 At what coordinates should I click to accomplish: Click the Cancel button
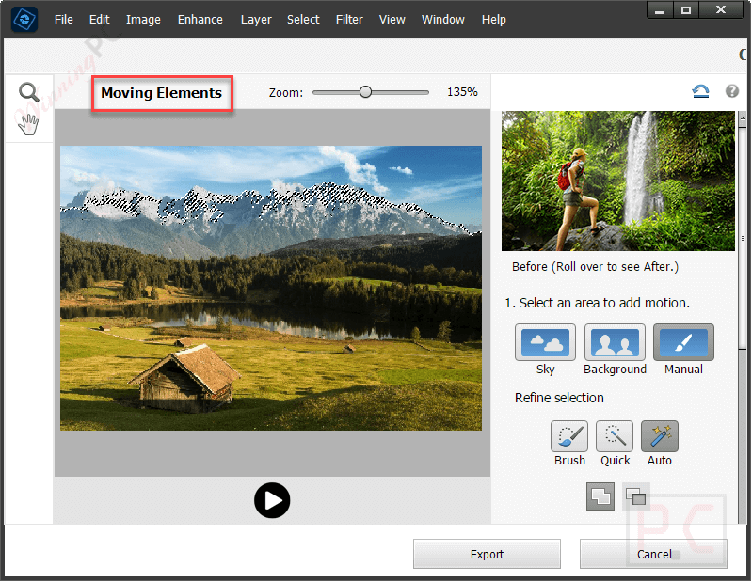click(654, 554)
